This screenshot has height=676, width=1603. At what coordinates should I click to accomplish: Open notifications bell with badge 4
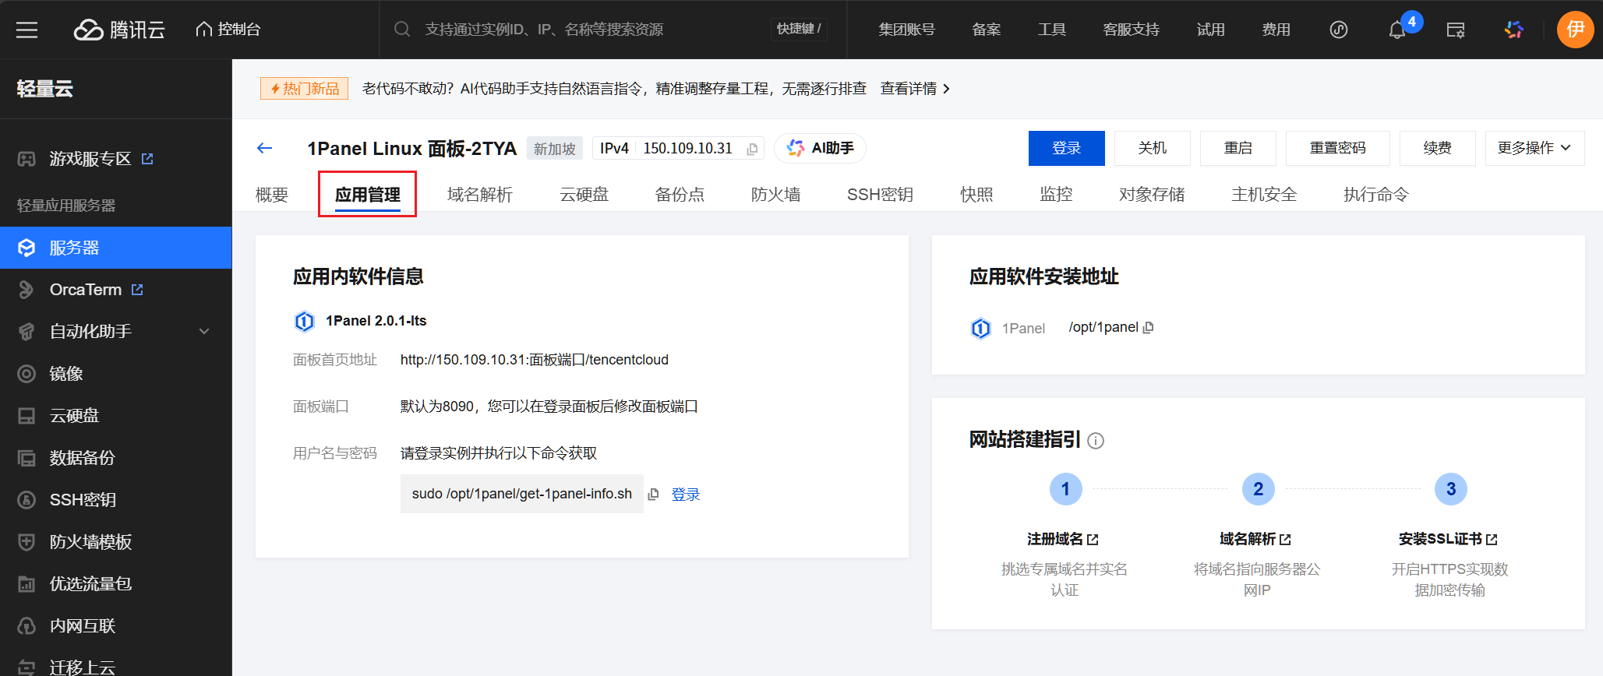(1397, 30)
